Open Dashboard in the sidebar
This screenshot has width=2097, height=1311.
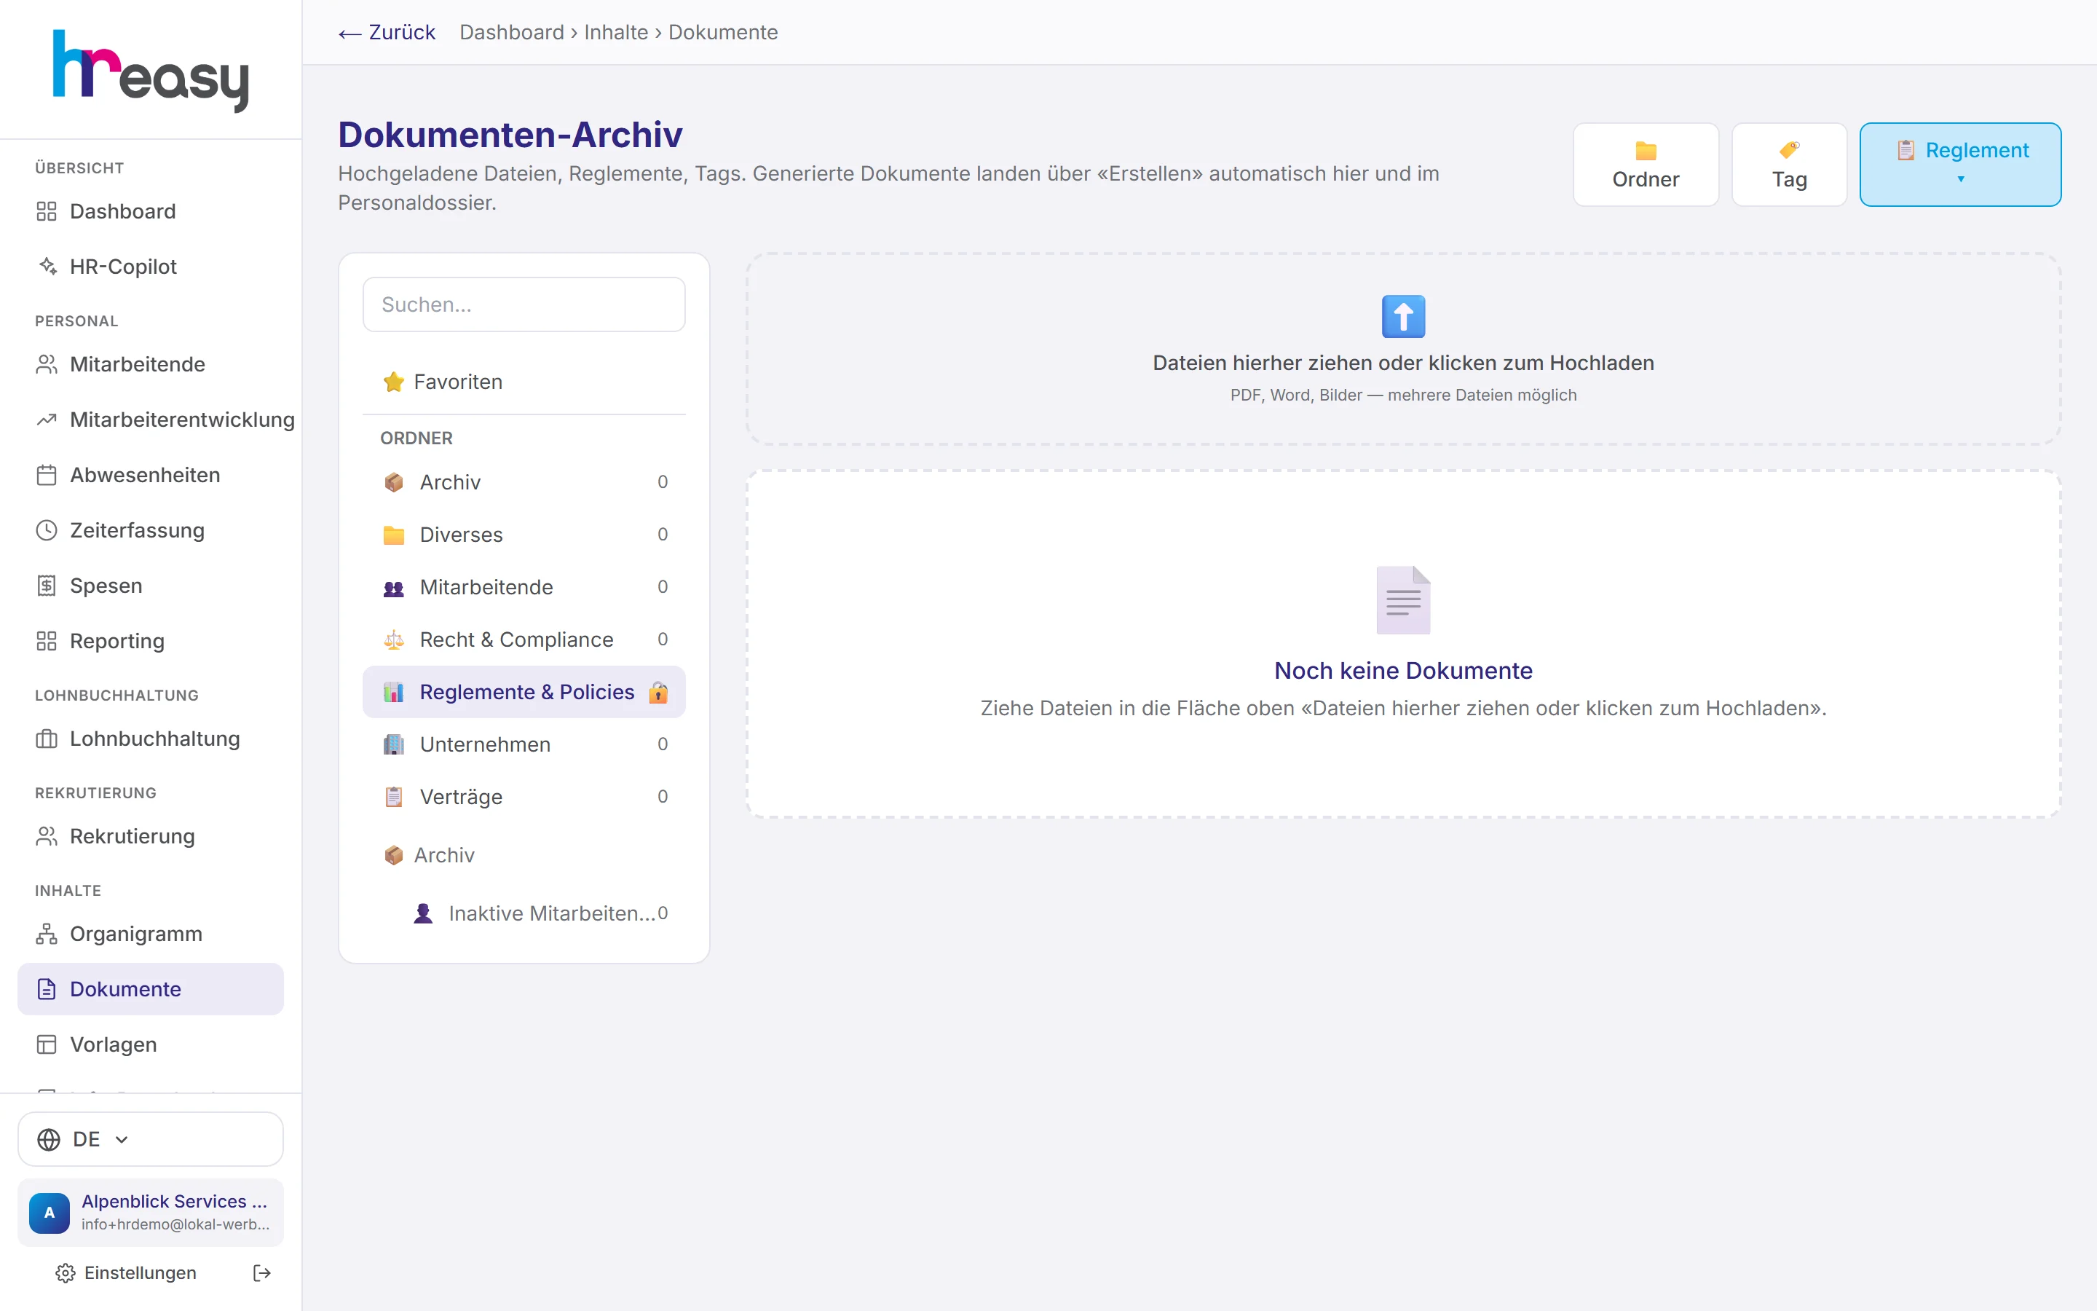pos(151,211)
